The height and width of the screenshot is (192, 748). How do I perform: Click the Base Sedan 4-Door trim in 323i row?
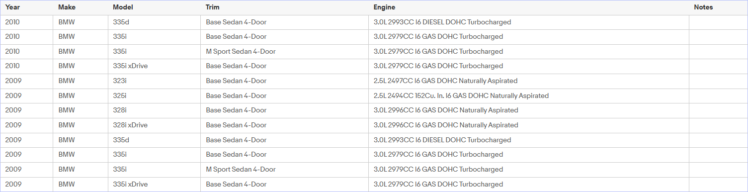pos(284,81)
